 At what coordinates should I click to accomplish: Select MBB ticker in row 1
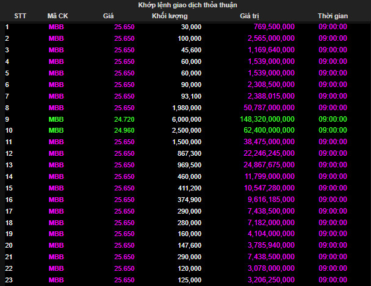pyautogui.click(x=56, y=27)
